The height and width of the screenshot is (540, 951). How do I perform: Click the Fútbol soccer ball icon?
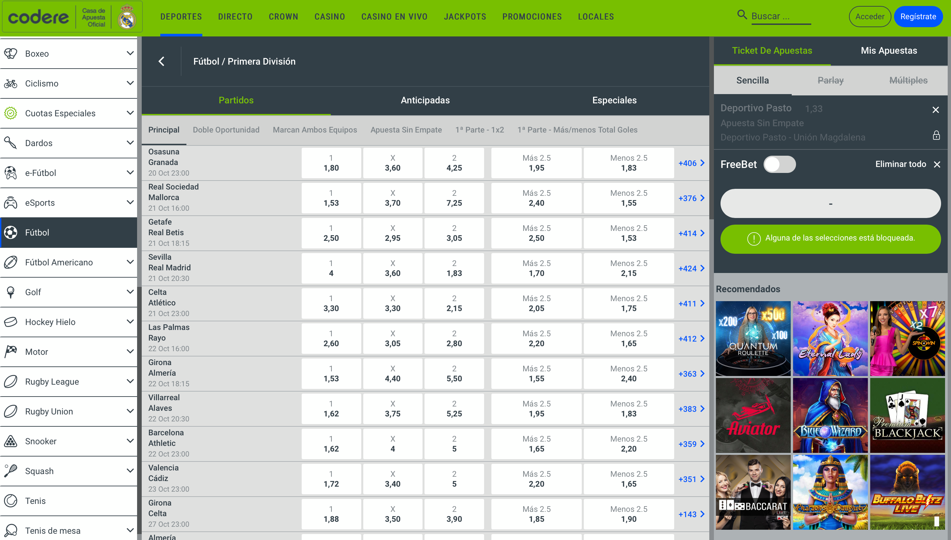click(11, 233)
